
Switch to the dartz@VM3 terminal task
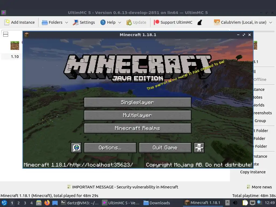80,203
